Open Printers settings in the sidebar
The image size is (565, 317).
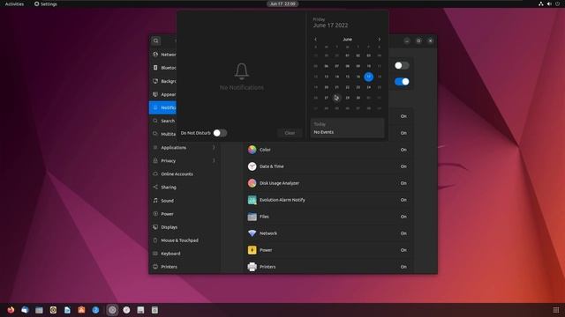185,267
